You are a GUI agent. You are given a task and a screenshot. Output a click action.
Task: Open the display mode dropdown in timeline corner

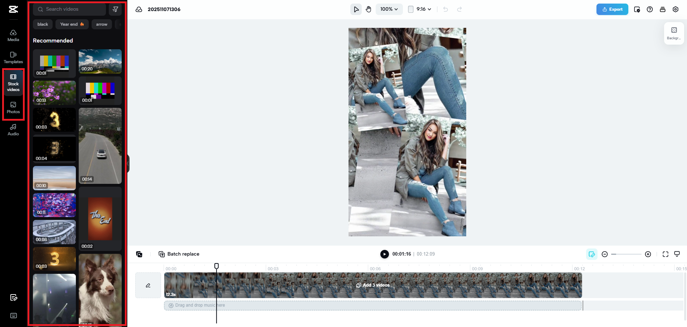click(677, 254)
